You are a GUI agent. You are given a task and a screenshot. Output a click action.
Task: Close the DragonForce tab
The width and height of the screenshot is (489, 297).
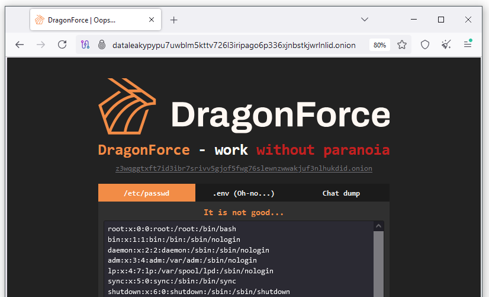pyautogui.click(x=152, y=20)
